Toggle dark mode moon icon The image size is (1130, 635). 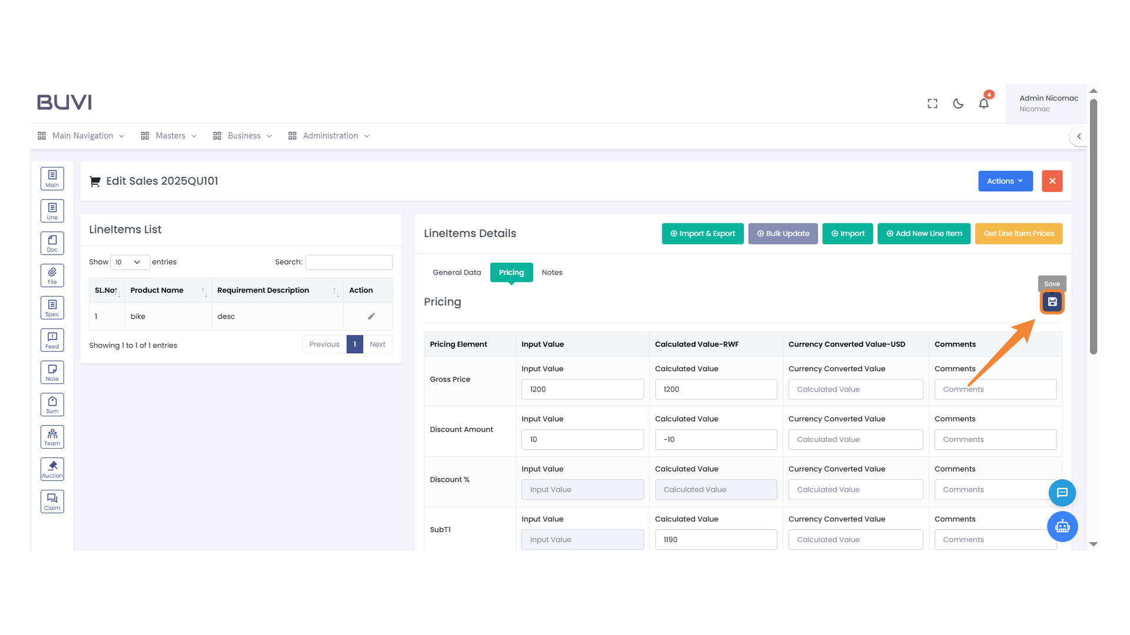click(x=958, y=103)
